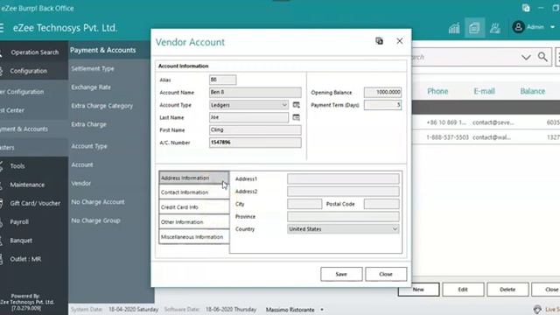Sort by the Phone column header
Image resolution: width=560 pixels, height=315 pixels.
[437, 91]
